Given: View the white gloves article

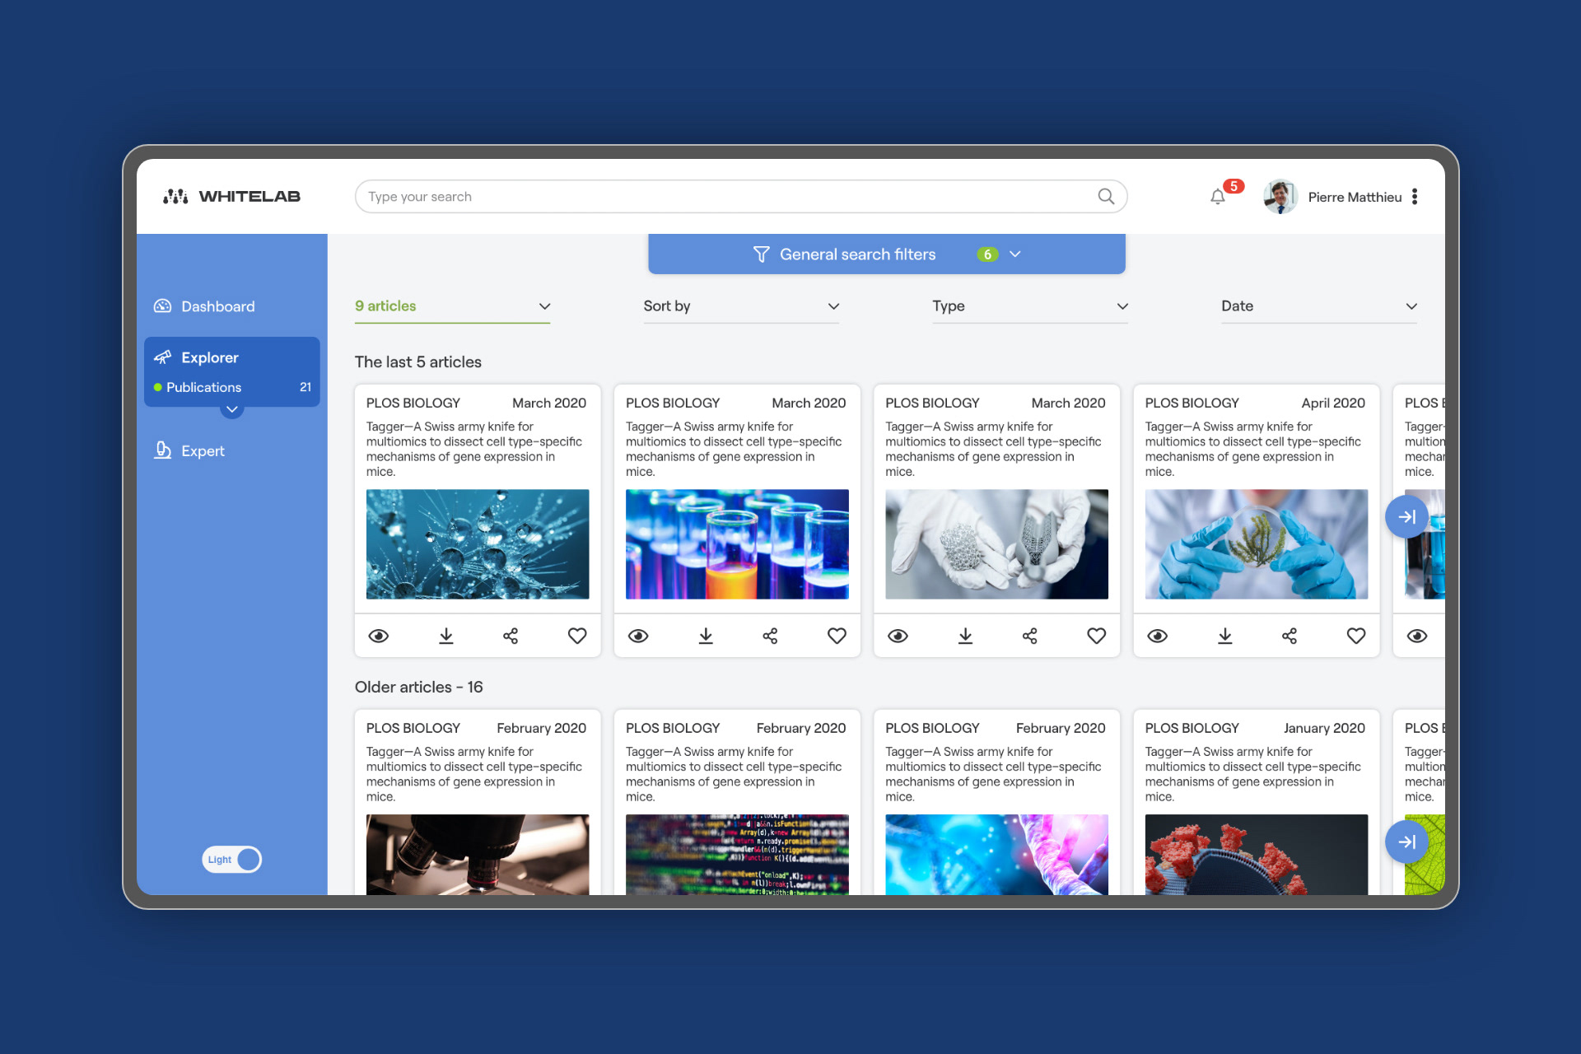Looking at the screenshot, I should point(898,636).
